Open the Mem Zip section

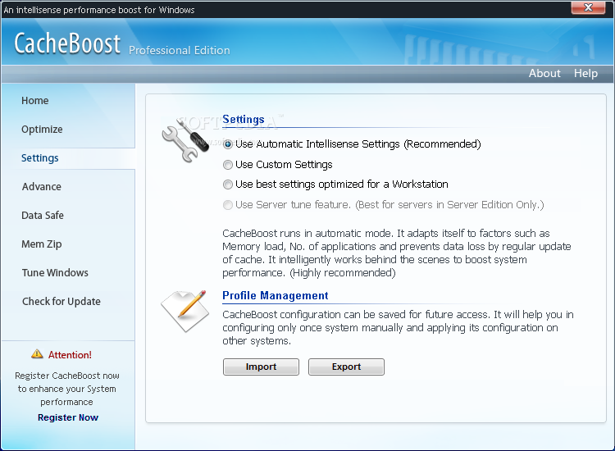point(42,244)
